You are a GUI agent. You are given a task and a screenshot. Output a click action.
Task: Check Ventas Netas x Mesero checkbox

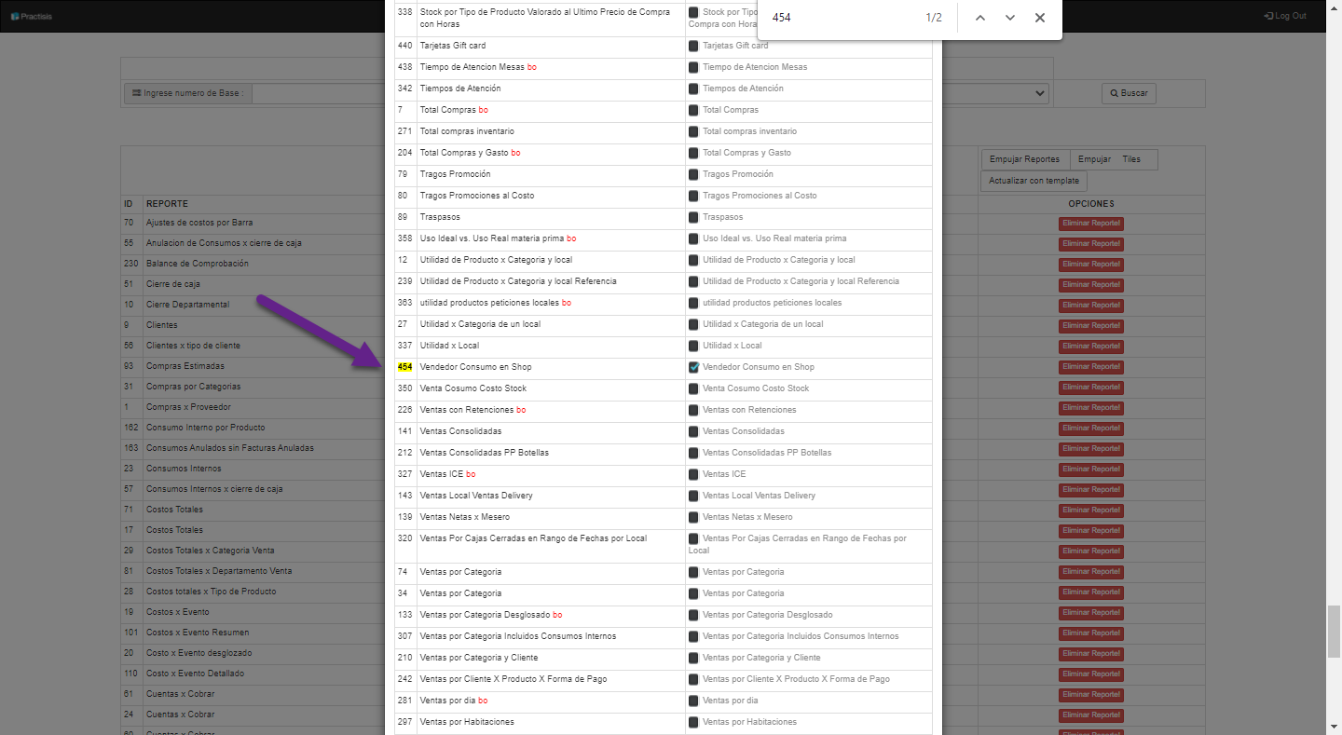[693, 517]
